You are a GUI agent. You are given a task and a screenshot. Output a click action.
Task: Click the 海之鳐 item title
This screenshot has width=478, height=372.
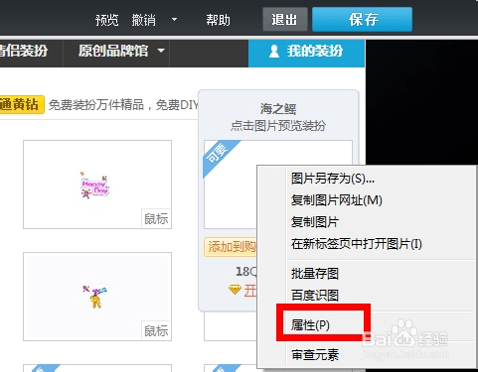coord(278,109)
